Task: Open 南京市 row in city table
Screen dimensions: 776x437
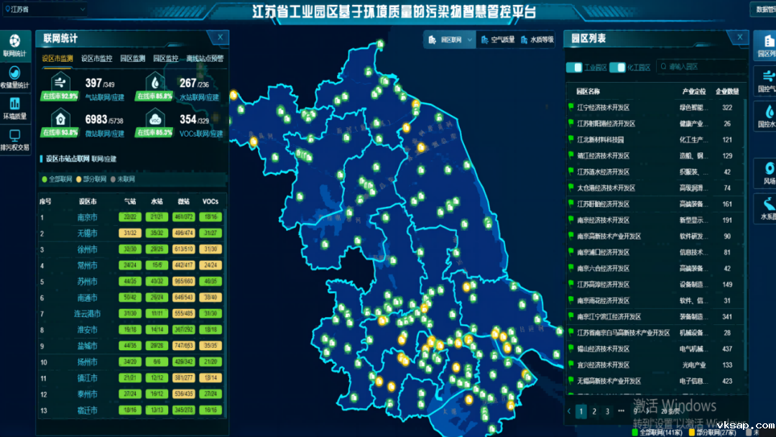Action: coord(87,217)
